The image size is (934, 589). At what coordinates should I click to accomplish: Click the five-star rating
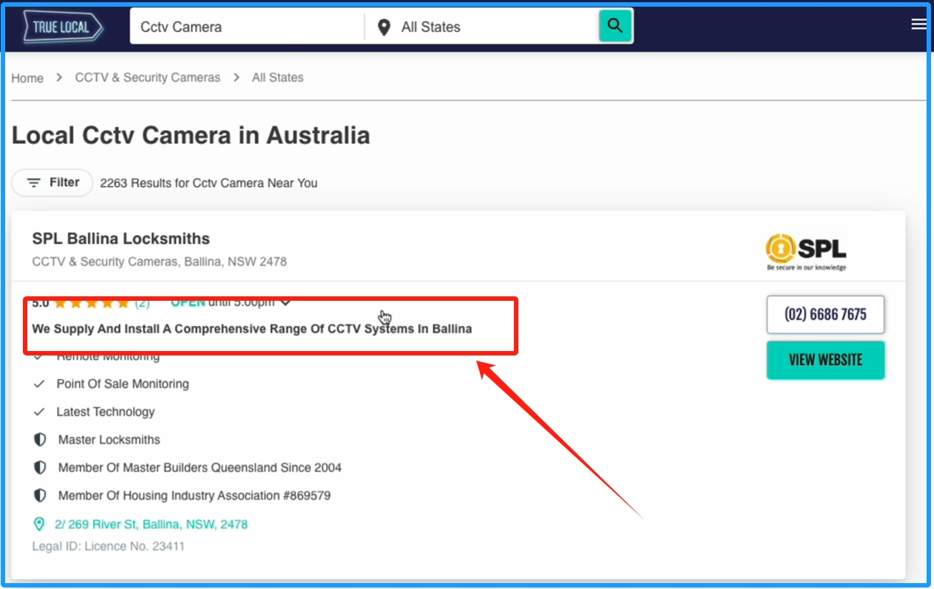click(x=91, y=303)
